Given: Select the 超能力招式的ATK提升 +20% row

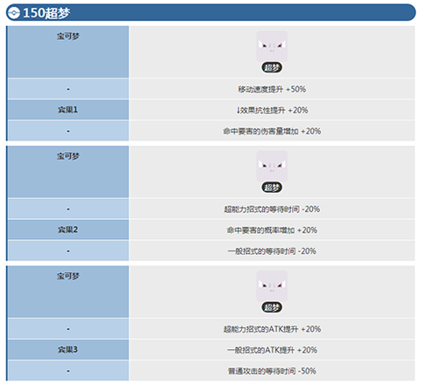Looking at the screenshot, I should pos(272,329).
